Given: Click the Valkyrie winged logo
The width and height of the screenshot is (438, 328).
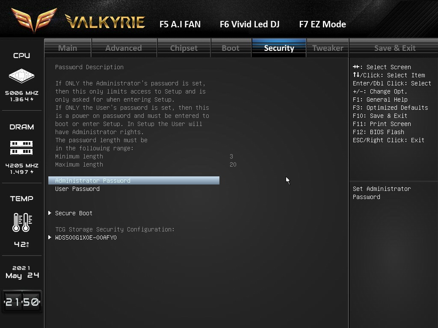Looking at the screenshot, I should [34, 20].
